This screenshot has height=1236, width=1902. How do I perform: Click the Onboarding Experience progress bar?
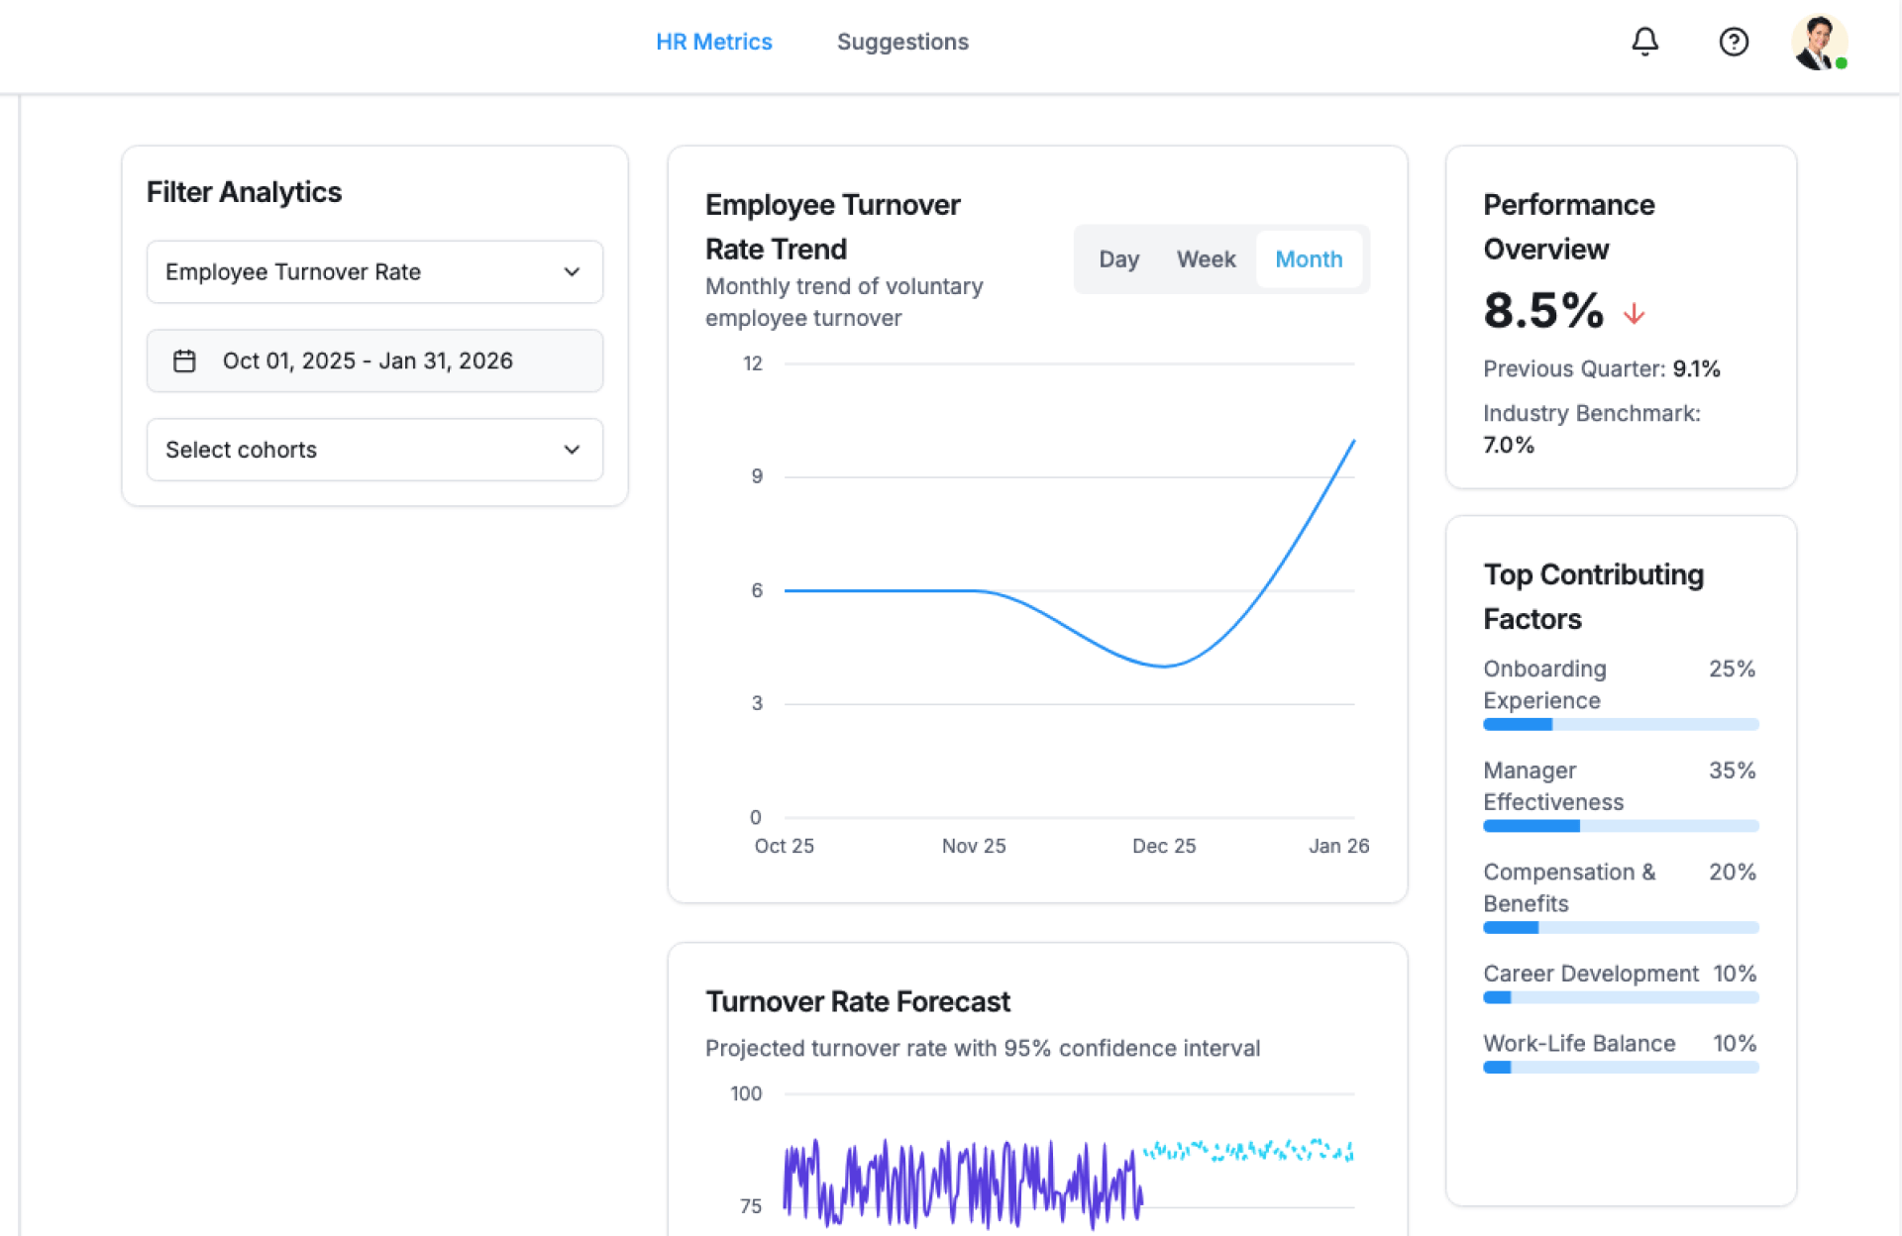tap(1620, 725)
